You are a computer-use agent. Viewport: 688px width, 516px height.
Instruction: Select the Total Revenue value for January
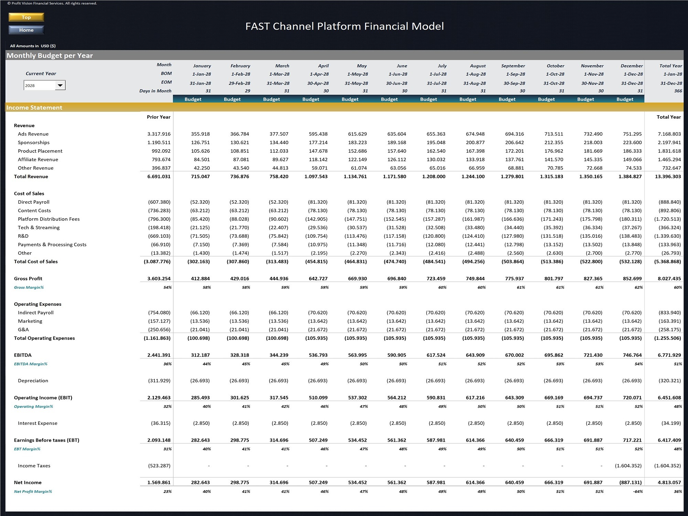200,176
